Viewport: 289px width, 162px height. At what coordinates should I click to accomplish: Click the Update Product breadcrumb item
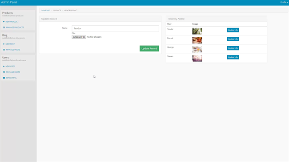pos(71,10)
